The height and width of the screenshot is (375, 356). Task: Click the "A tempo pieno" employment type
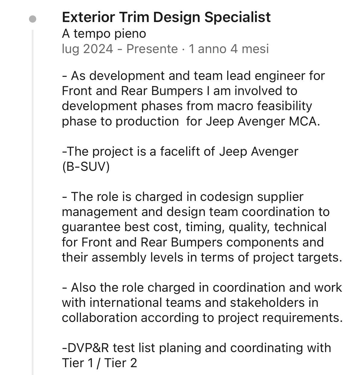[104, 33]
